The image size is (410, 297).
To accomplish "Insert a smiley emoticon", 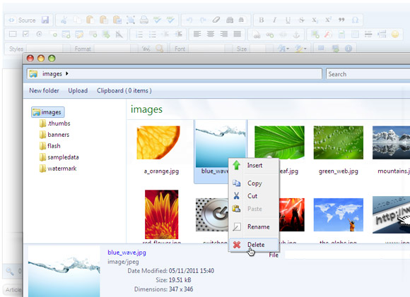I will [x=395, y=34].
